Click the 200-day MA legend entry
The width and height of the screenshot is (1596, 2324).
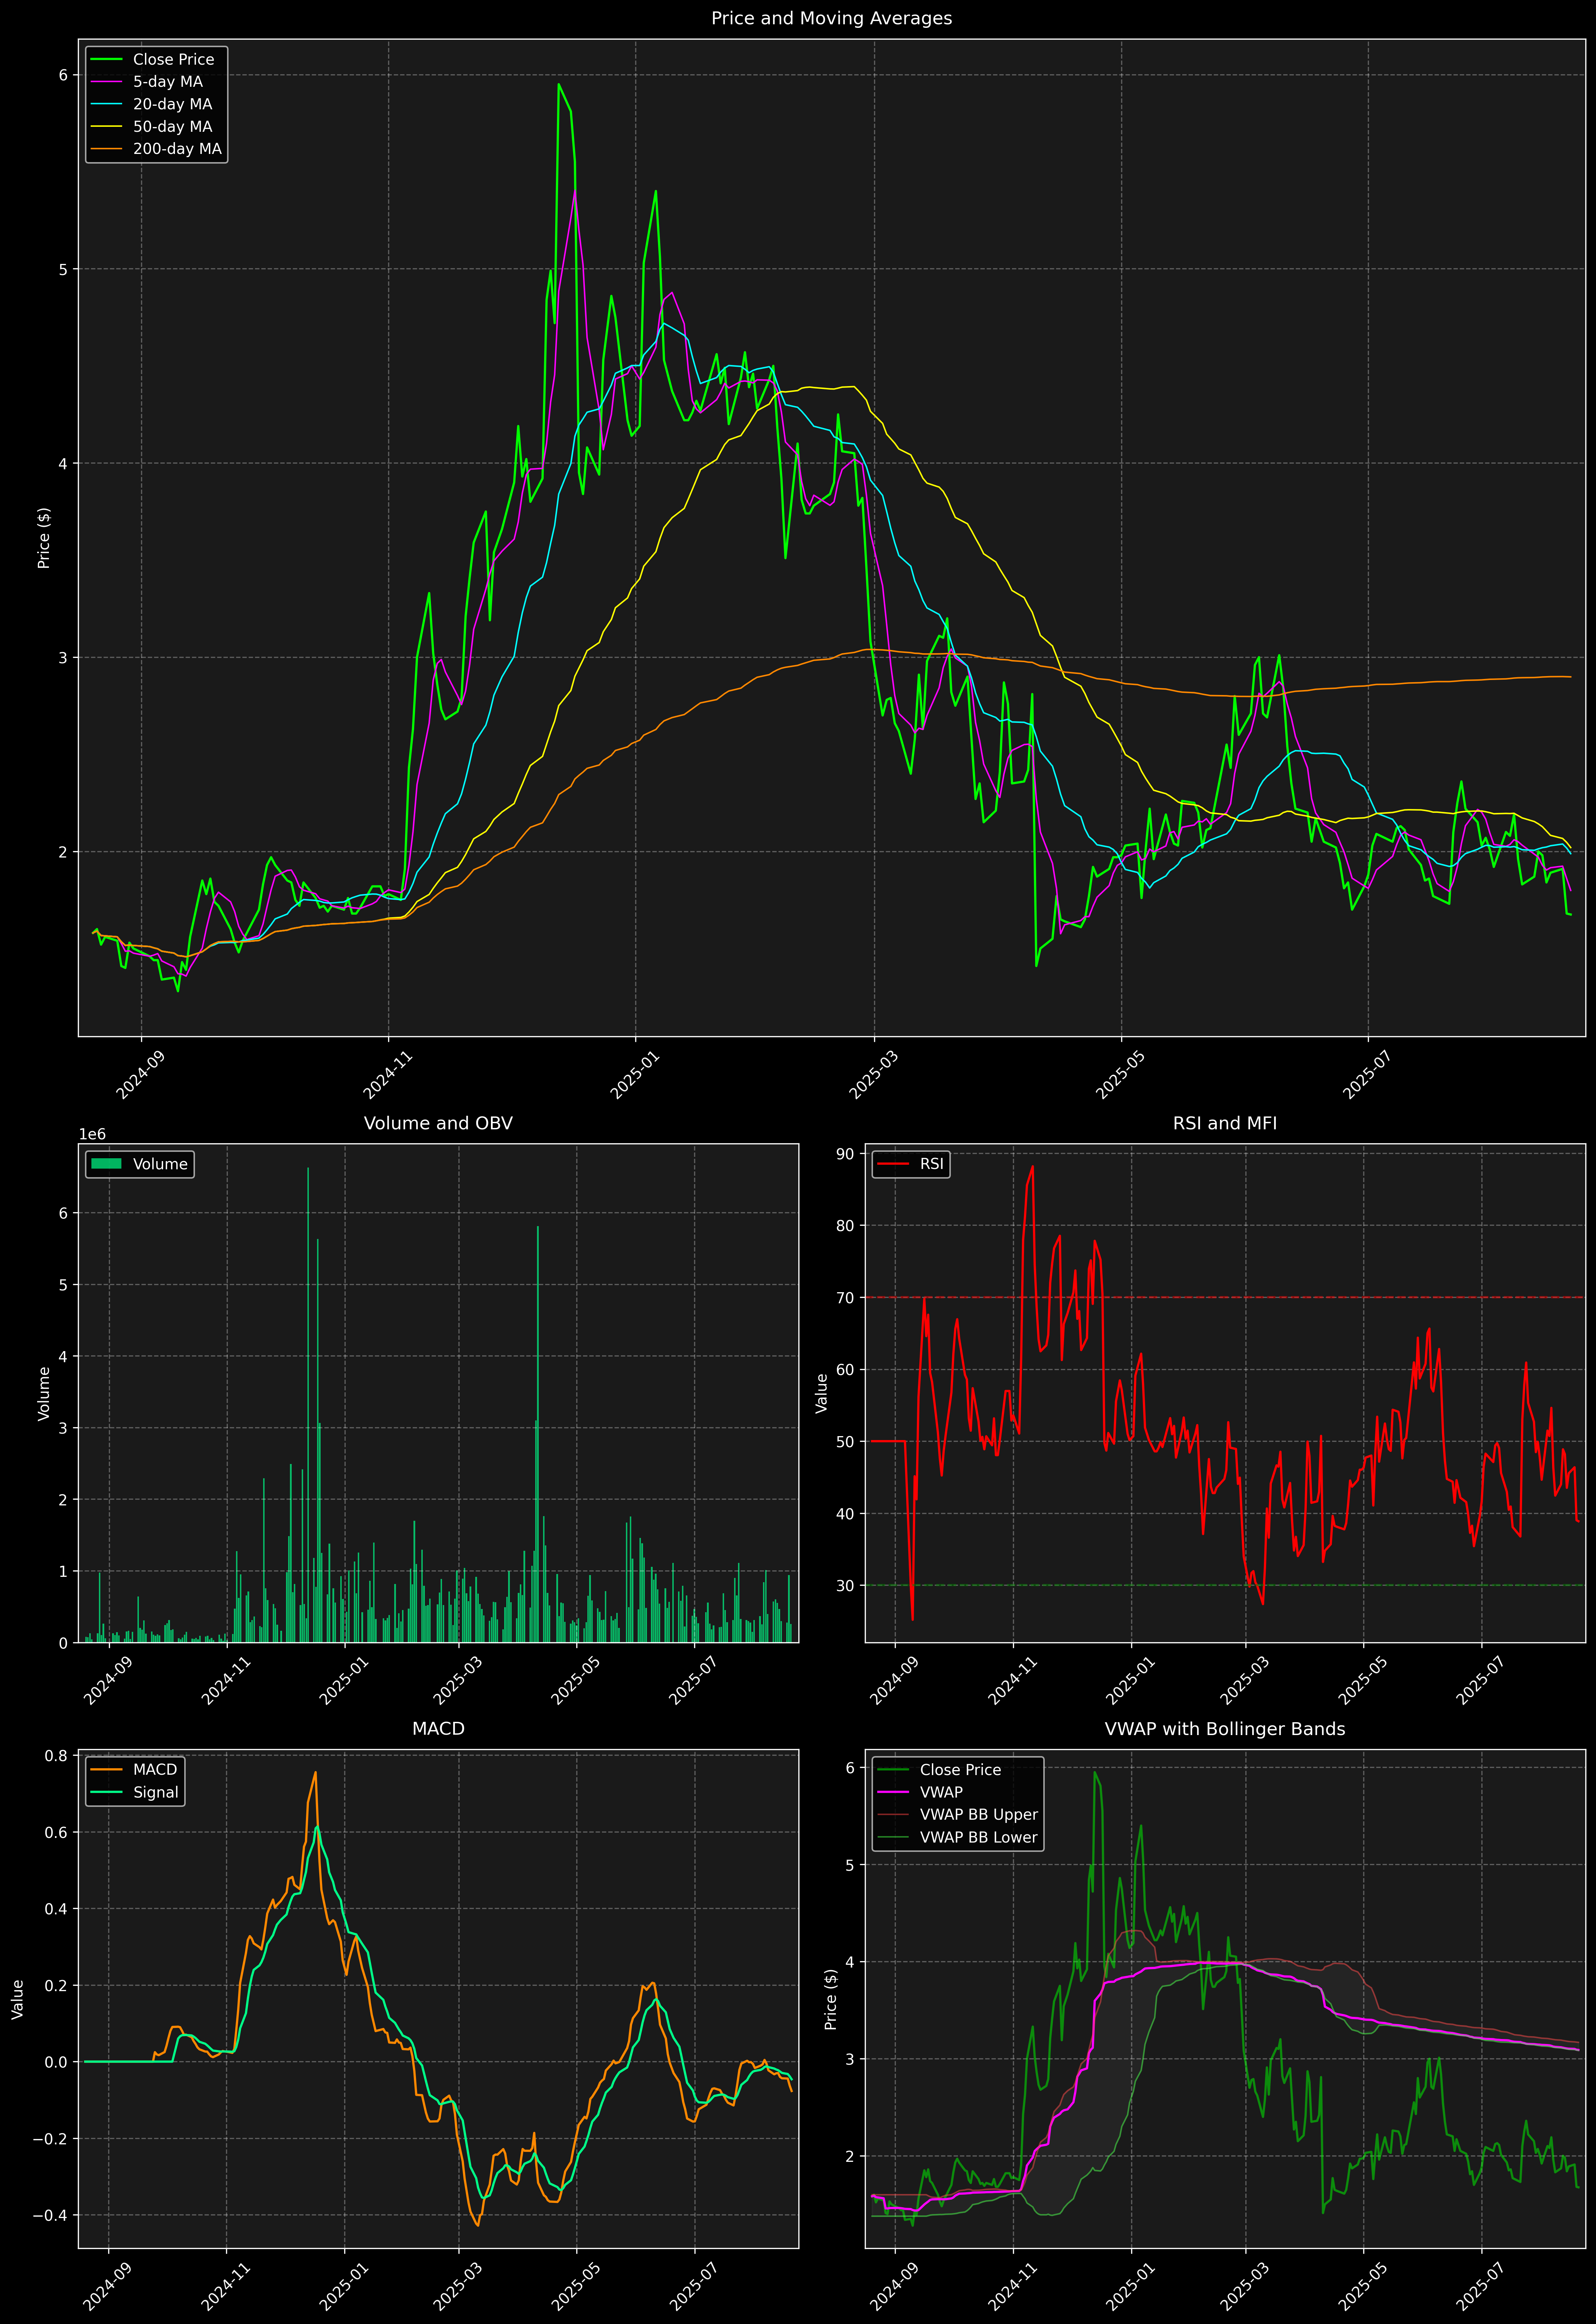tap(177, 149)
